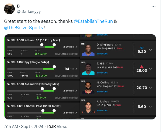
Task: Open the 1st/111 placement arrow
Action: coord(76,69)
